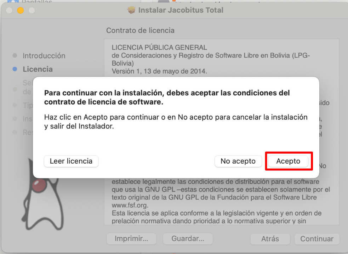Go back with the Atrás button
Screen dimensions: 348x254
pyautogui.click(x=270, y=239)
